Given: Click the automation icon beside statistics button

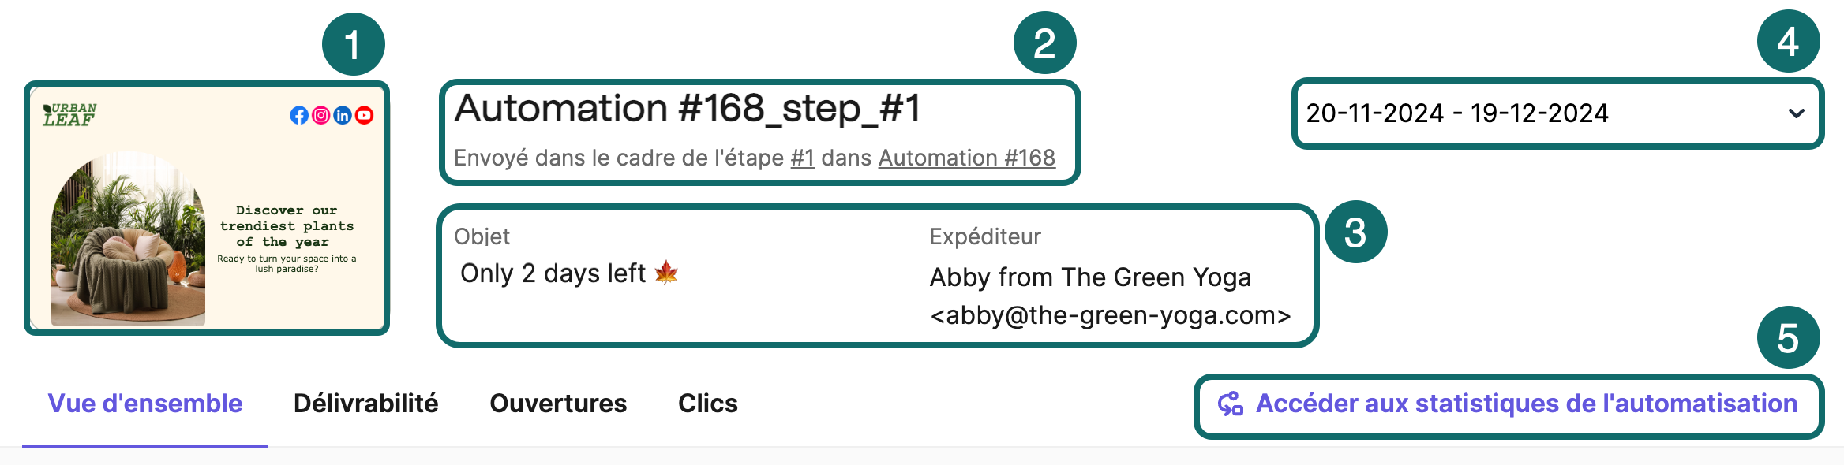Looking at the screenshot, I should [x=1231, y=404].
